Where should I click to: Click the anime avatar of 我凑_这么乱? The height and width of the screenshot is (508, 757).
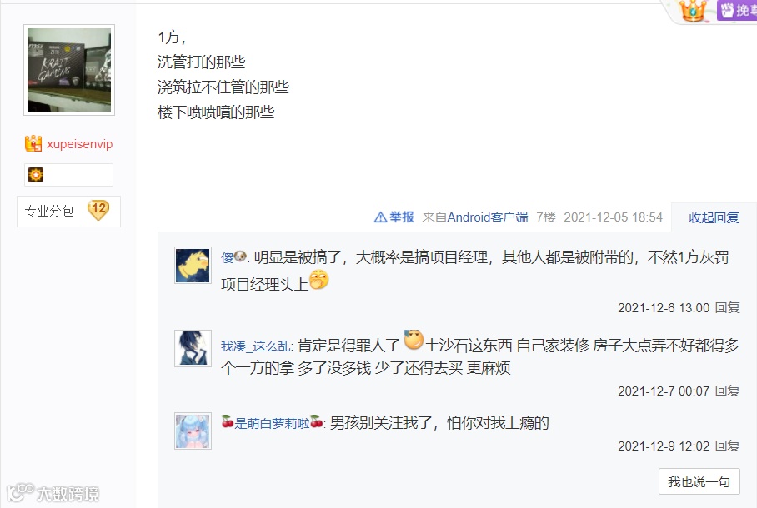(x=193, y=348)
